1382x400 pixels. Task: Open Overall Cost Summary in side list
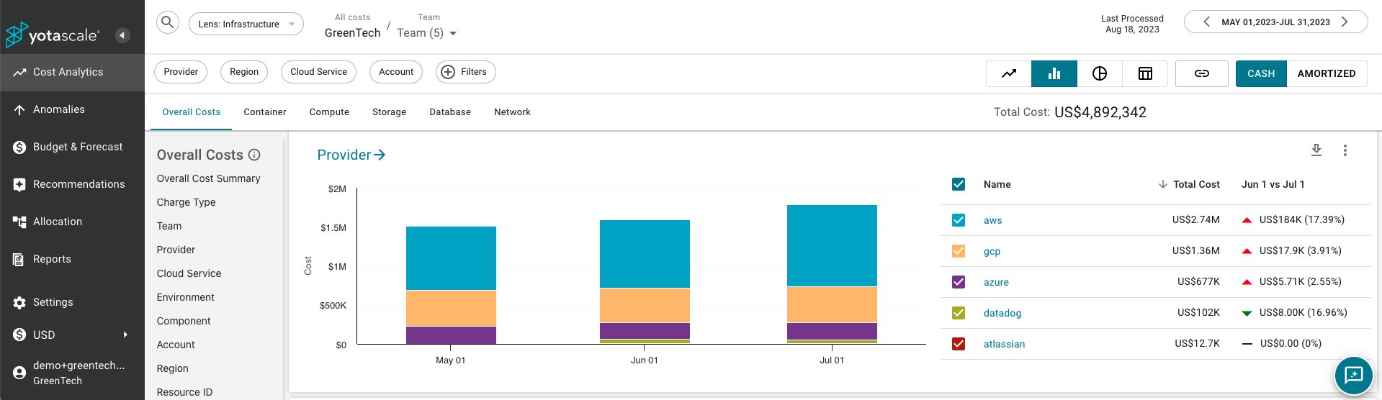tap(209, 178)
